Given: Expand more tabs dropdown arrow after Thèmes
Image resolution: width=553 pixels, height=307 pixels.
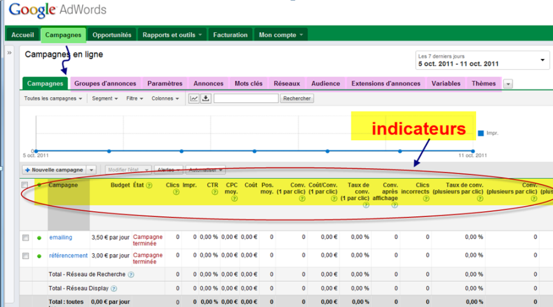Looking at the screenshot, I should pos(508,84).
